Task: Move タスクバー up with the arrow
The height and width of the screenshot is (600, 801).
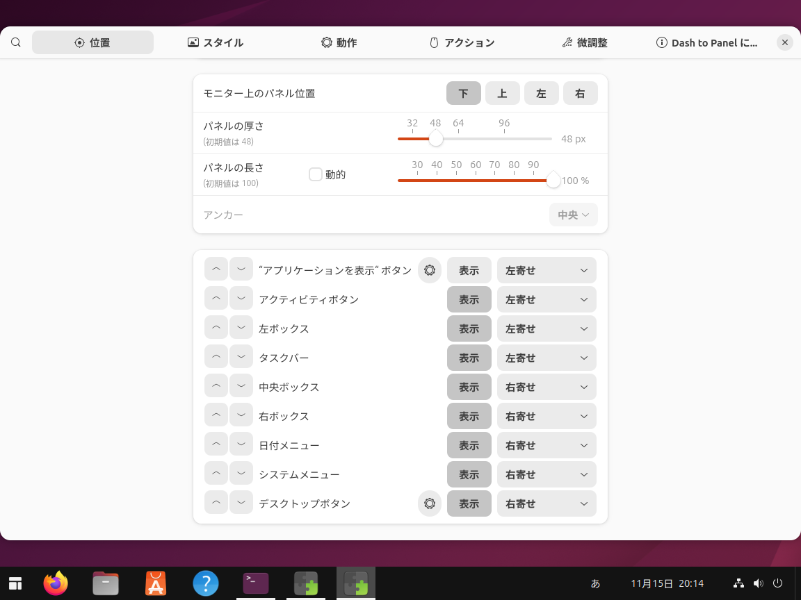Action: 216,358
